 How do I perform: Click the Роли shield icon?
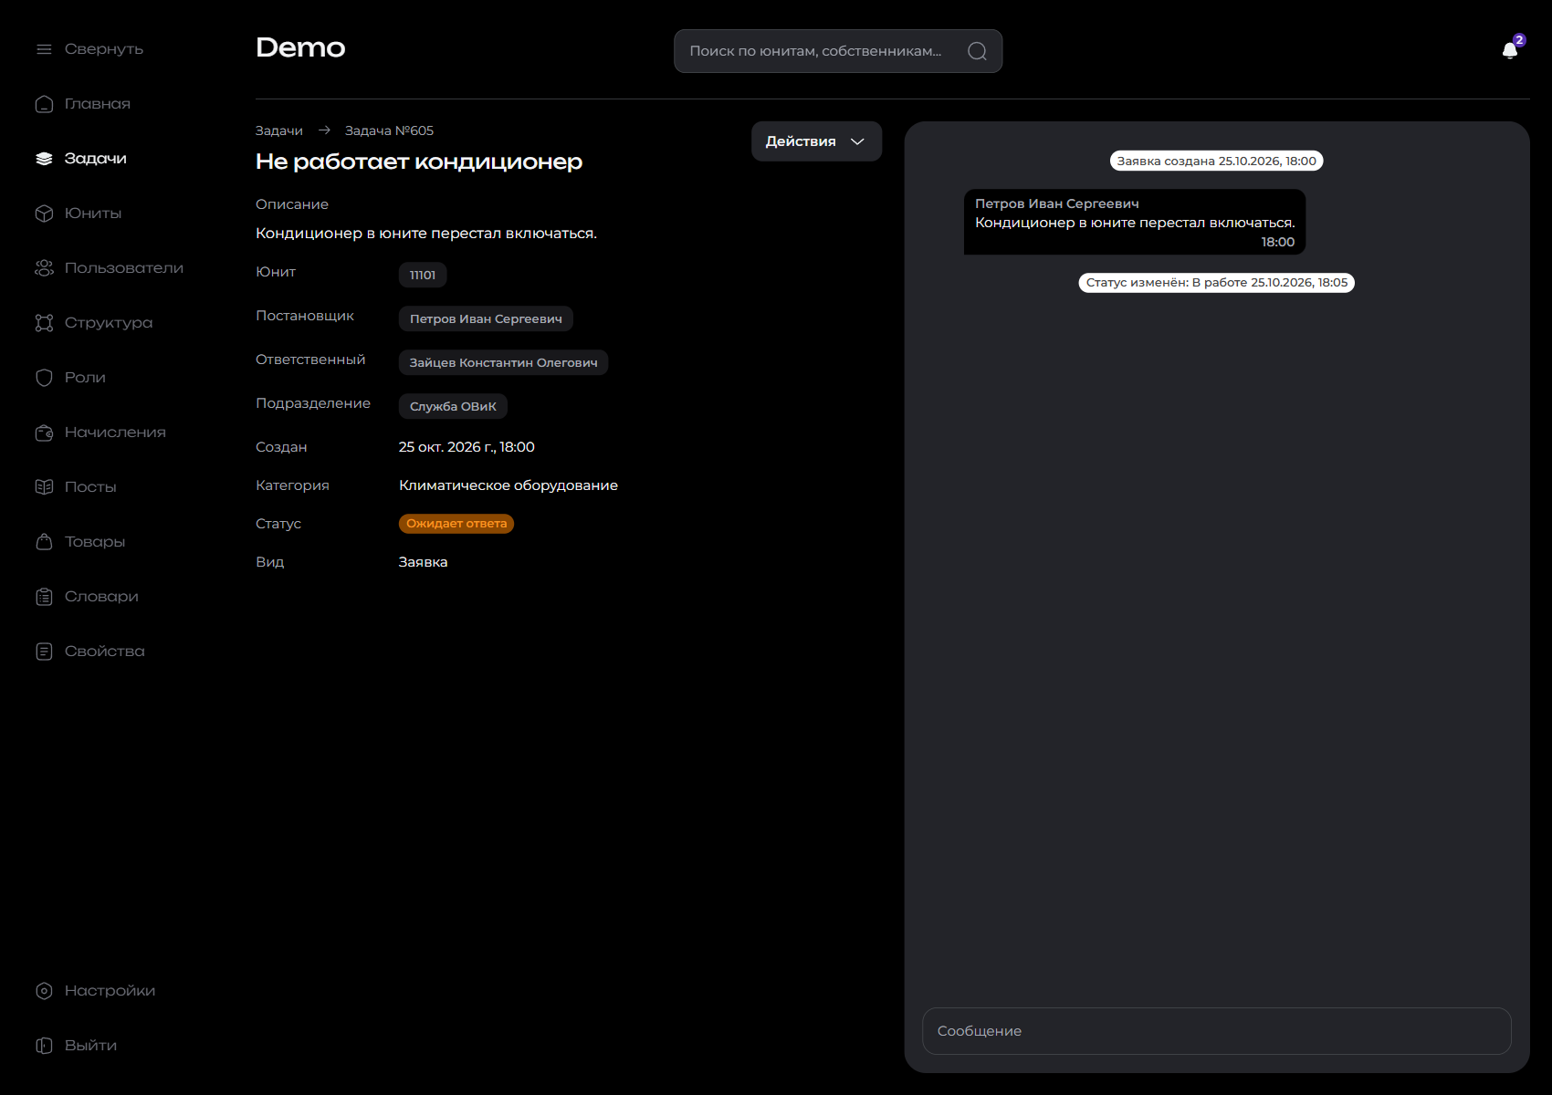click(44, 378)
